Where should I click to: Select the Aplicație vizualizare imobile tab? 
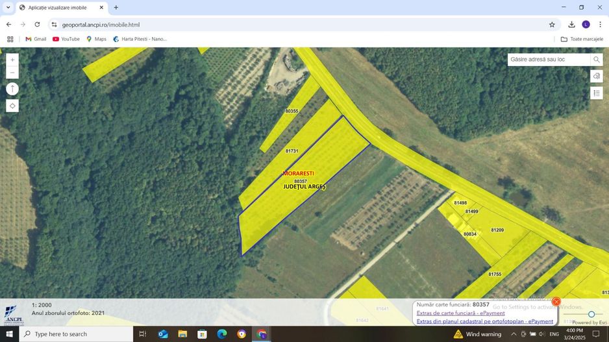click(57, 8)
